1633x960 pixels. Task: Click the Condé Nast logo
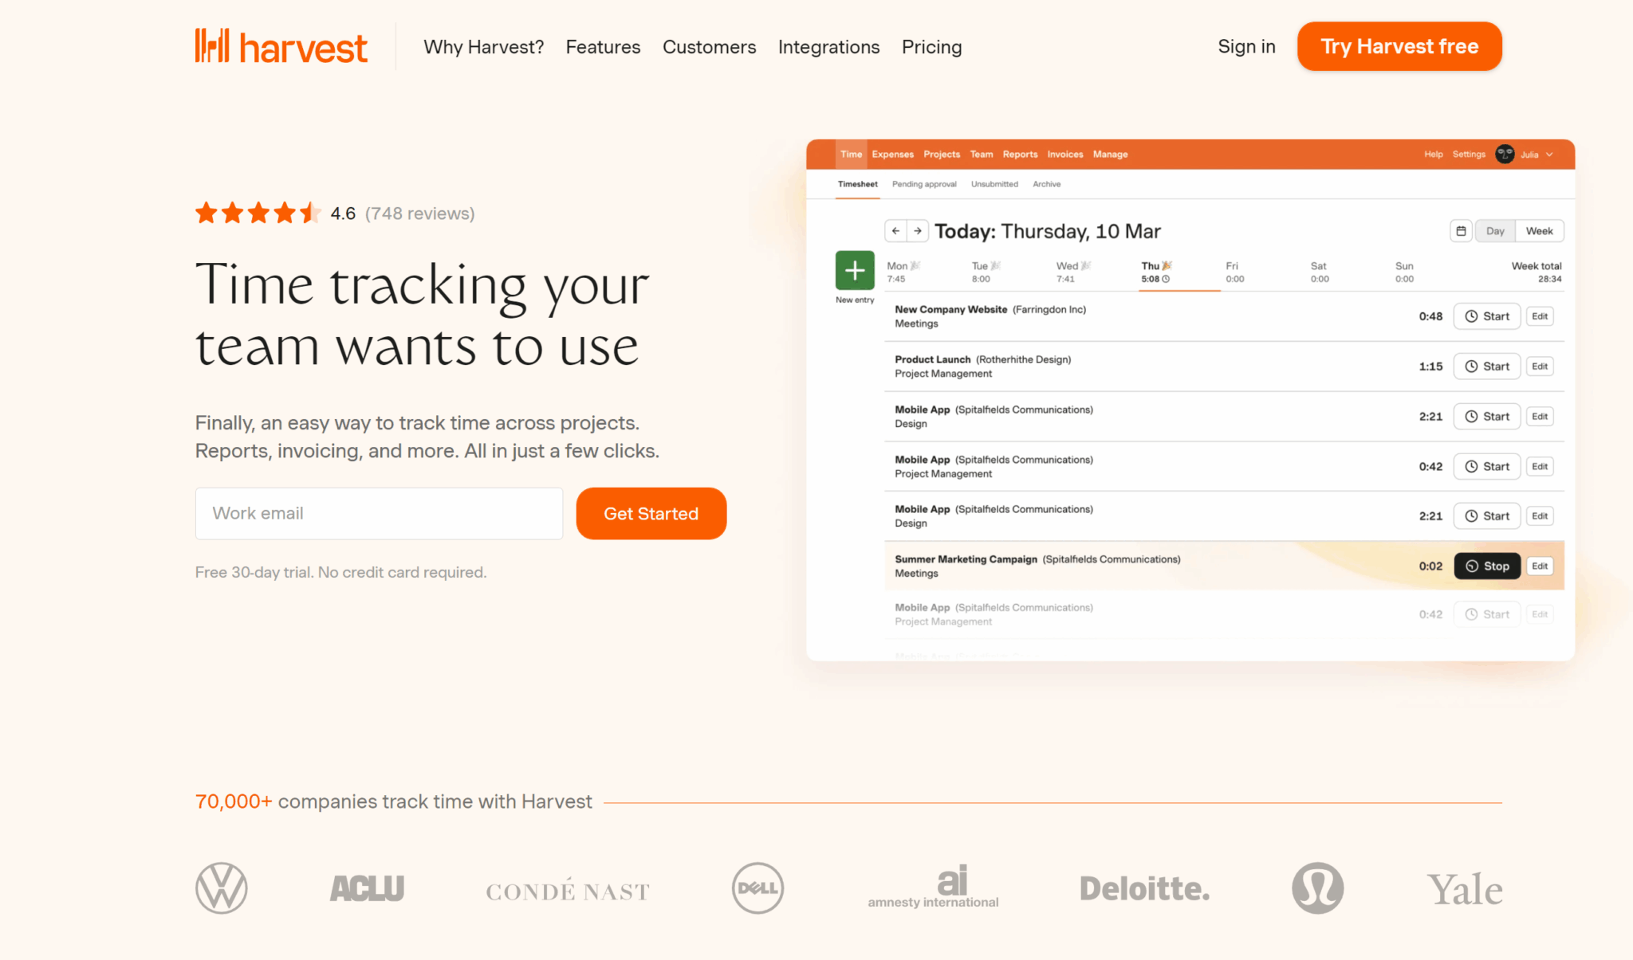(568, 891)
